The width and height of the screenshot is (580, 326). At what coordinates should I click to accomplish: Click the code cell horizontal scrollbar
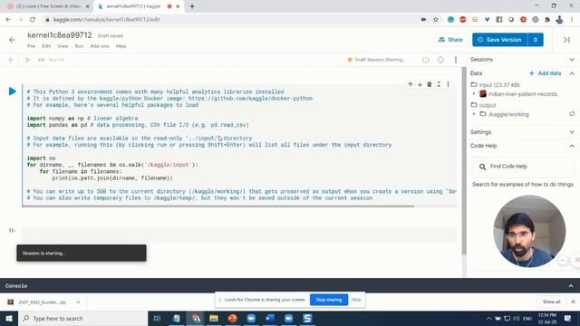tap(218, 206)
